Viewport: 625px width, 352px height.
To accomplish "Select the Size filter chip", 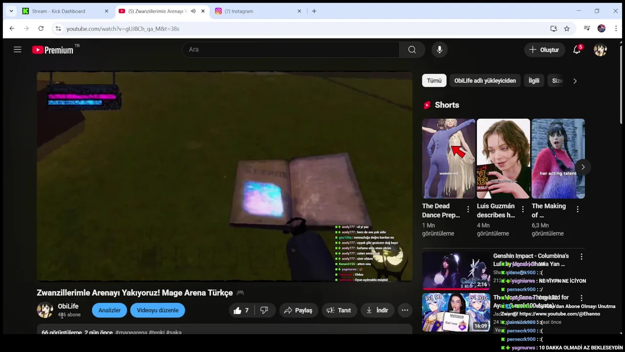I will click(x=558, y=81).
